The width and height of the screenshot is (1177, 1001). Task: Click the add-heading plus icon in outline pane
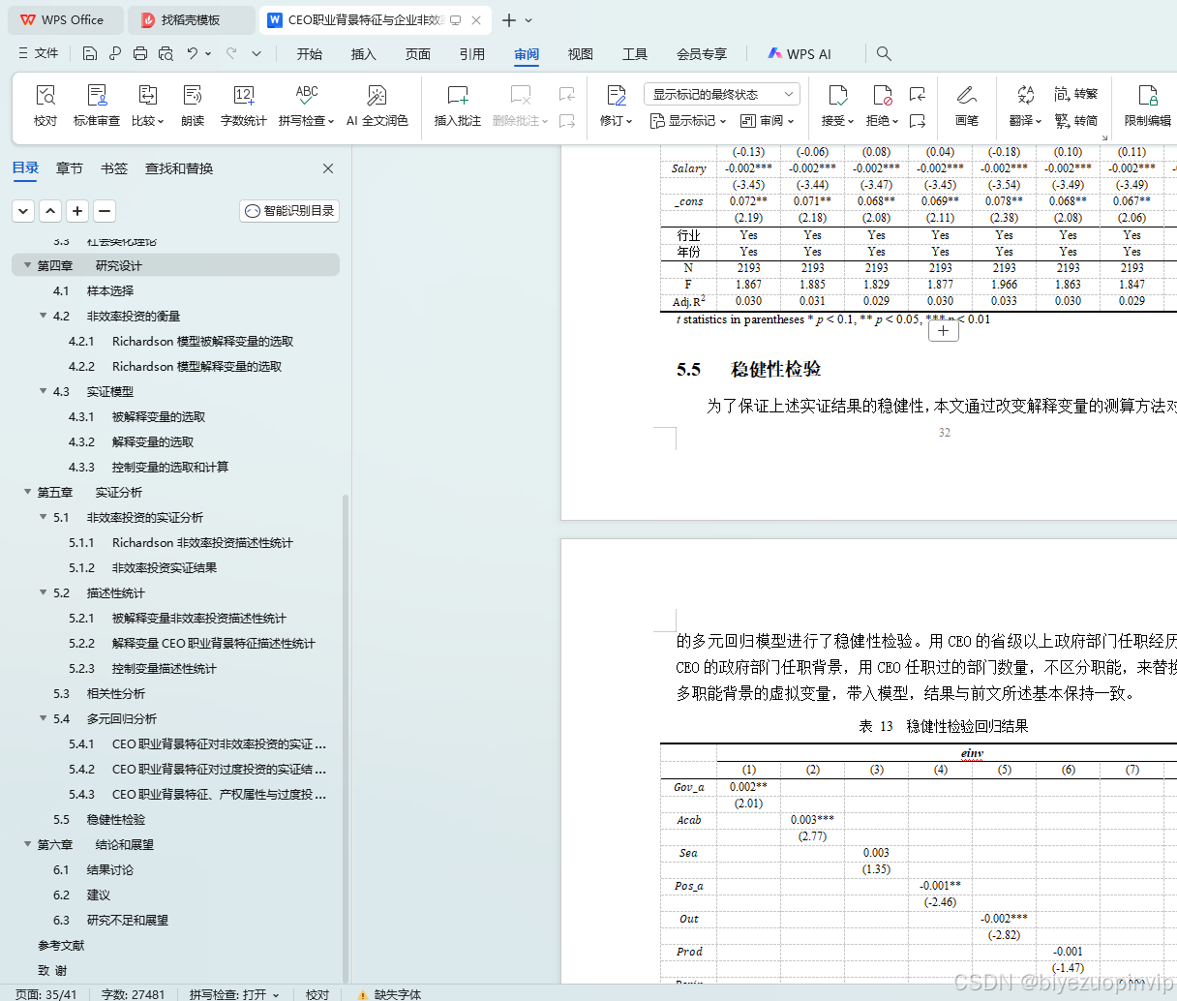77,210
